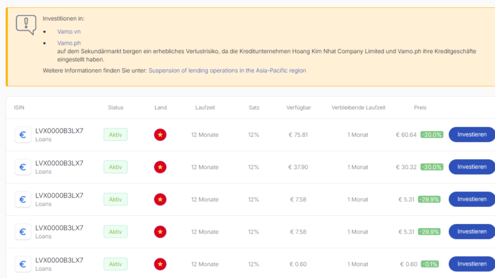Viewport: 495px width, 278px height.
Task: Click the Aktiv badge in the € 75.81 row
Action: tap(116, 135)
